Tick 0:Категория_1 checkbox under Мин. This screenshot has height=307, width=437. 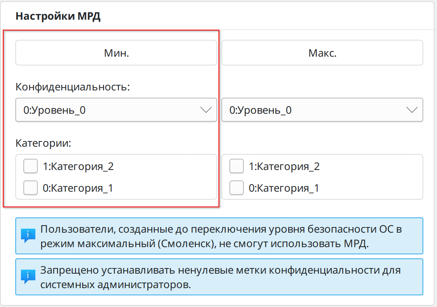(31, 188)
